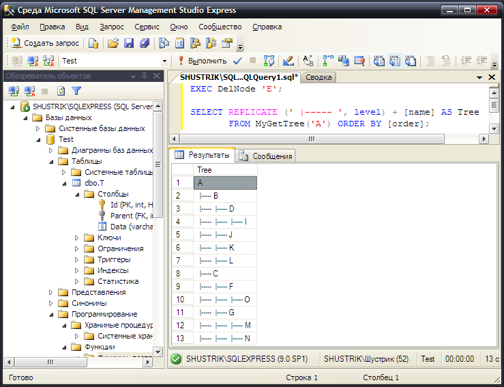Toggle Include Client Statistics icon

coord(344,61)
